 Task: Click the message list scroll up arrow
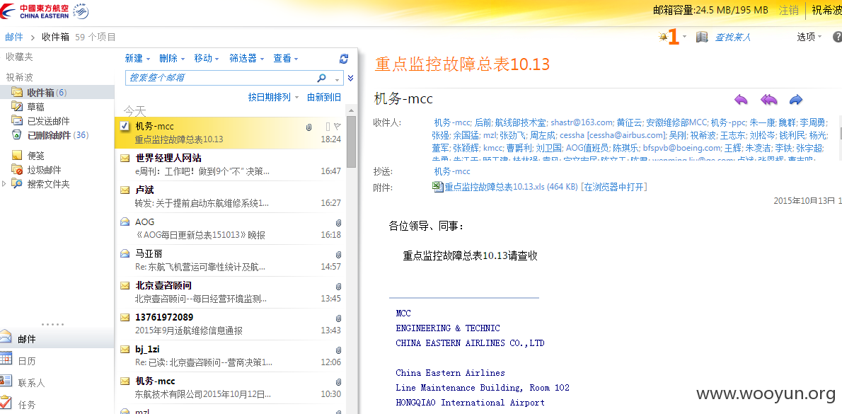tap(351, 110)
